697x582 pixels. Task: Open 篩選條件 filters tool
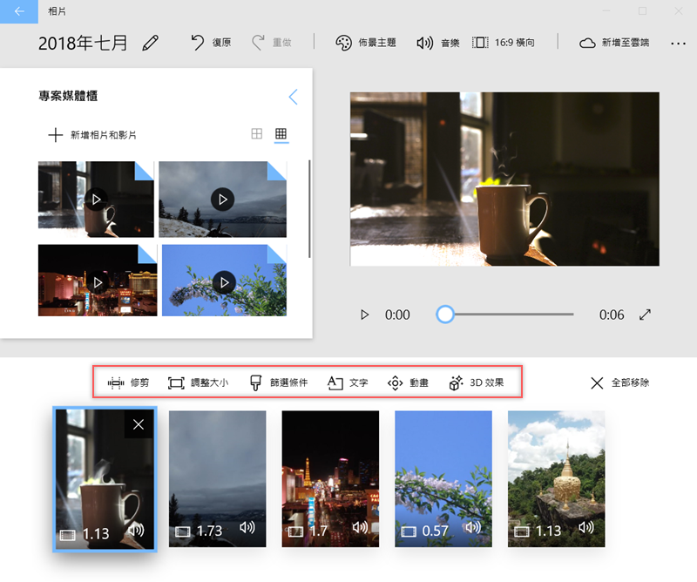pos(278,382)
